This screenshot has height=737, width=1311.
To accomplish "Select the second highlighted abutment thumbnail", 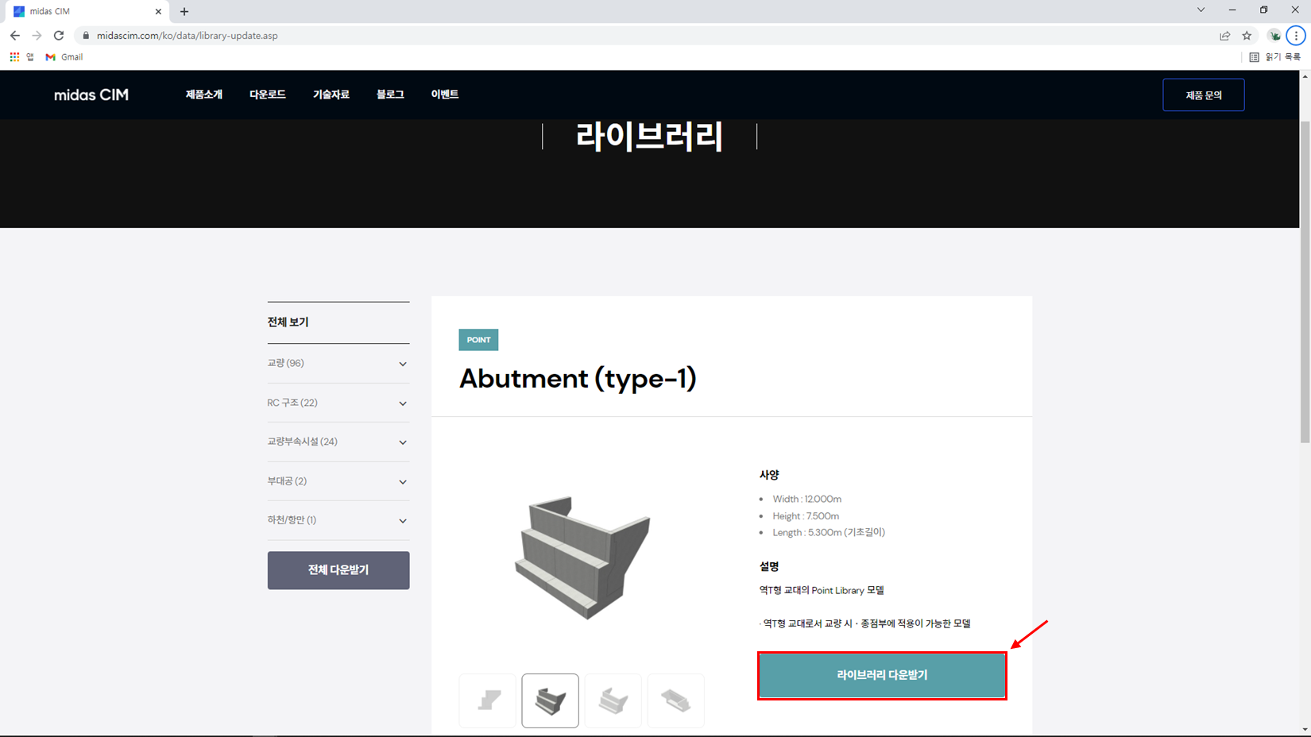I will click(x=550, y=700).
